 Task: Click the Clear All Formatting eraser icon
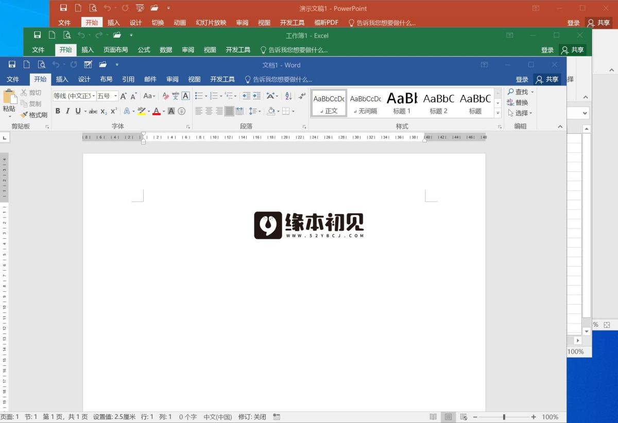pos(166,96)
